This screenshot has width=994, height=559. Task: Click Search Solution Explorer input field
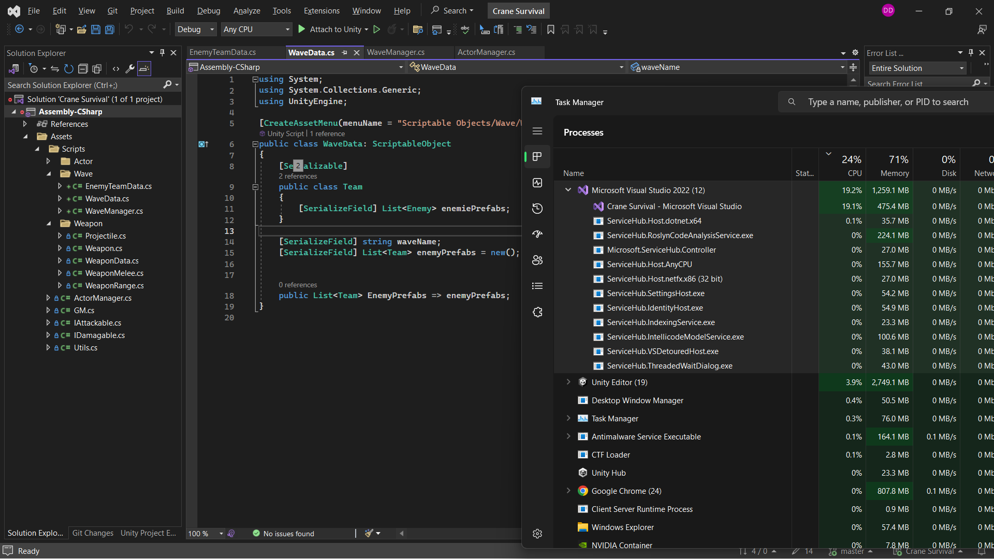84,85
